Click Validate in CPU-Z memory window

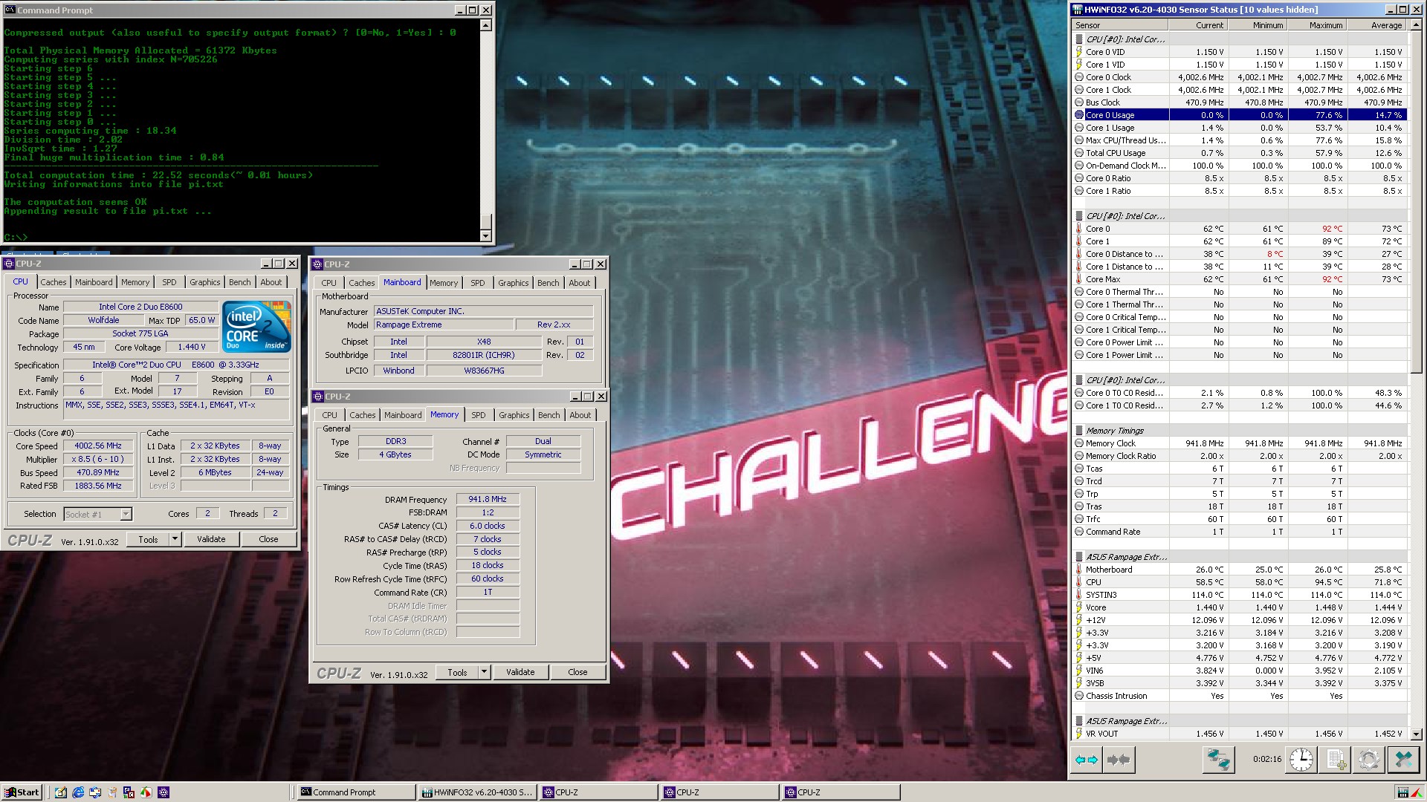pyautogui.click(x=520, y=672)
